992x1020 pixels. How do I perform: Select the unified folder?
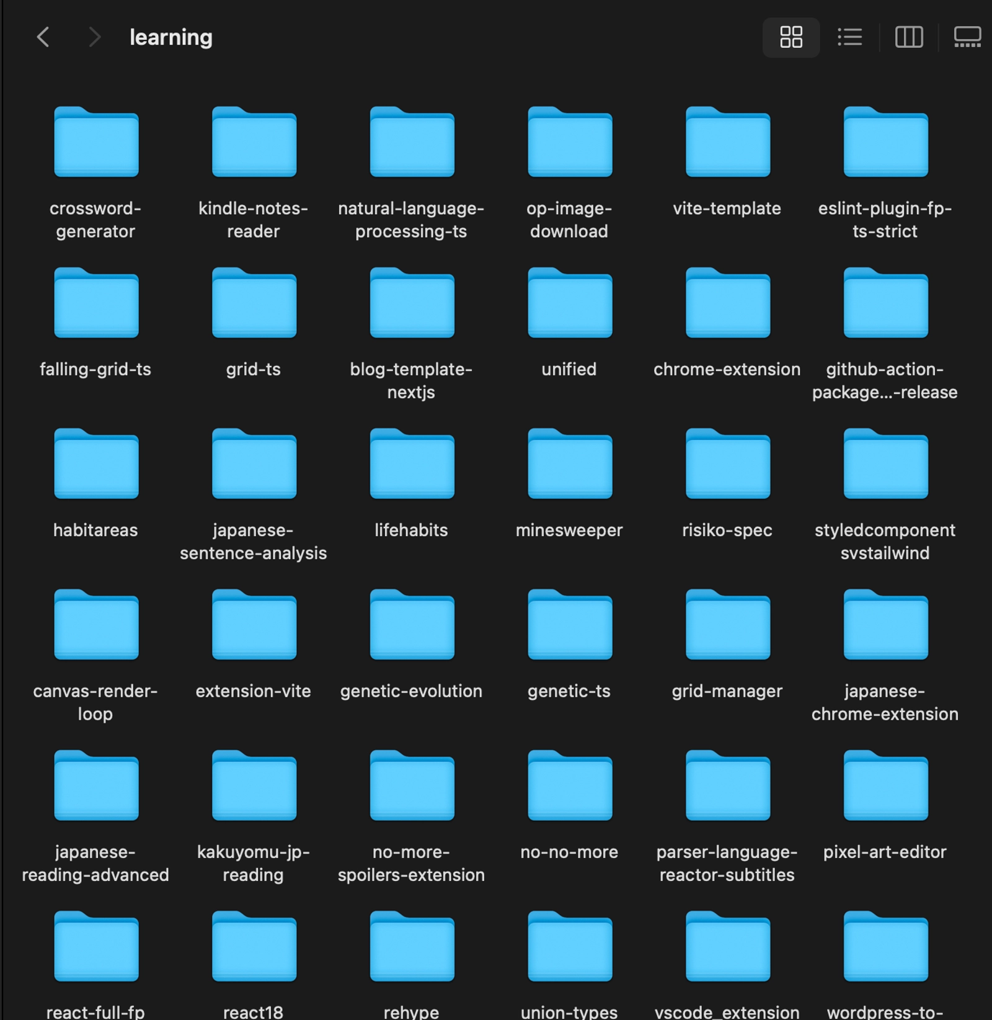pyautogui.click(x=570, y=303)
